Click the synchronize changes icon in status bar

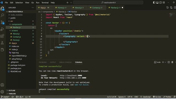pyautogui.click(x=13, y=97)
